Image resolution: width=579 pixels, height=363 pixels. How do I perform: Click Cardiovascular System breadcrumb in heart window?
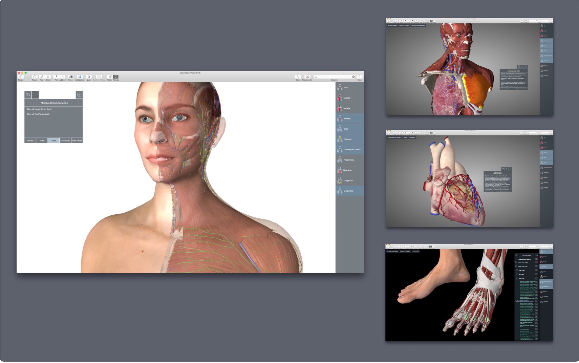(394, 137)
